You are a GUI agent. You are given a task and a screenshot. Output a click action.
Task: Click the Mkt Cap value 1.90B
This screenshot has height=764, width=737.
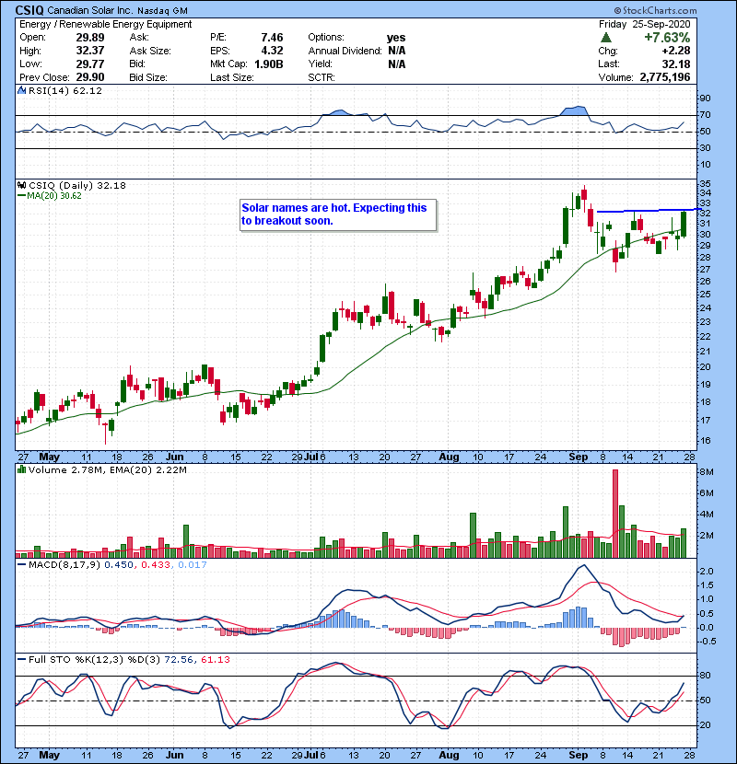click(268, 64)
